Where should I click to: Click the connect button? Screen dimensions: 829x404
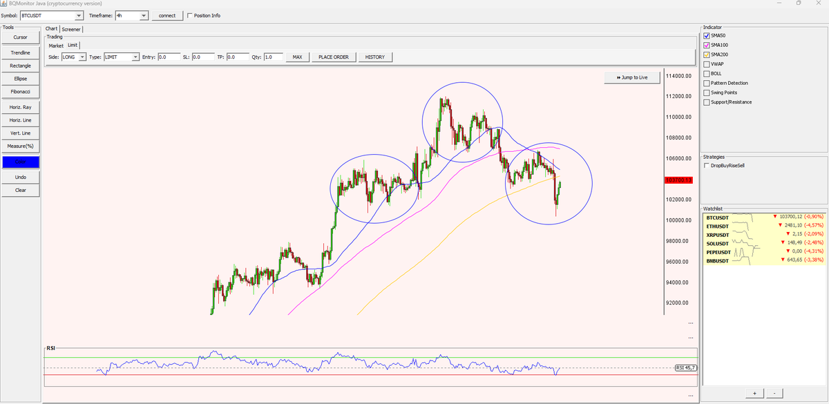(167, 15)
